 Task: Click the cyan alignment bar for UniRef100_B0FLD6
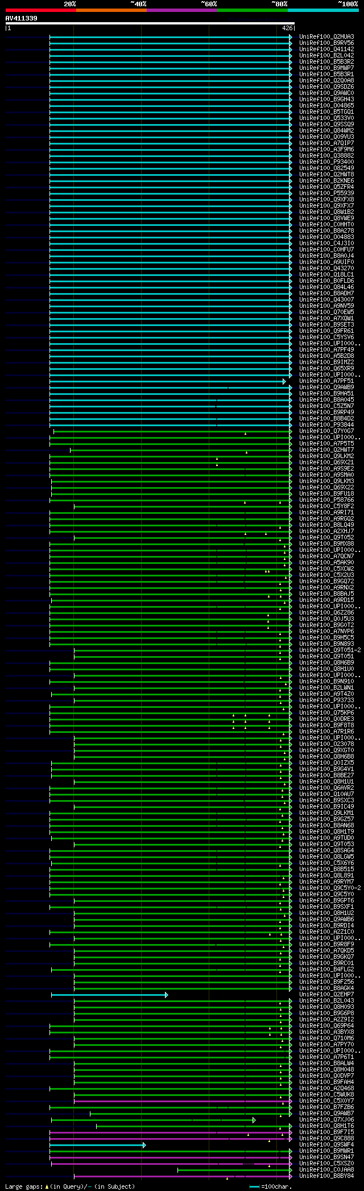(171, 281)
